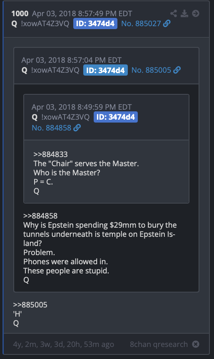
Task: Click the chain link icon beside No. 885005
Action: [x=177, y=70]
